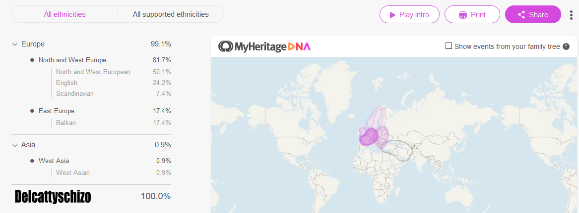The height and width of the screenshot is (213, 579).
Task: Click the bullet beside West Asia
Action: pos(32,161)
